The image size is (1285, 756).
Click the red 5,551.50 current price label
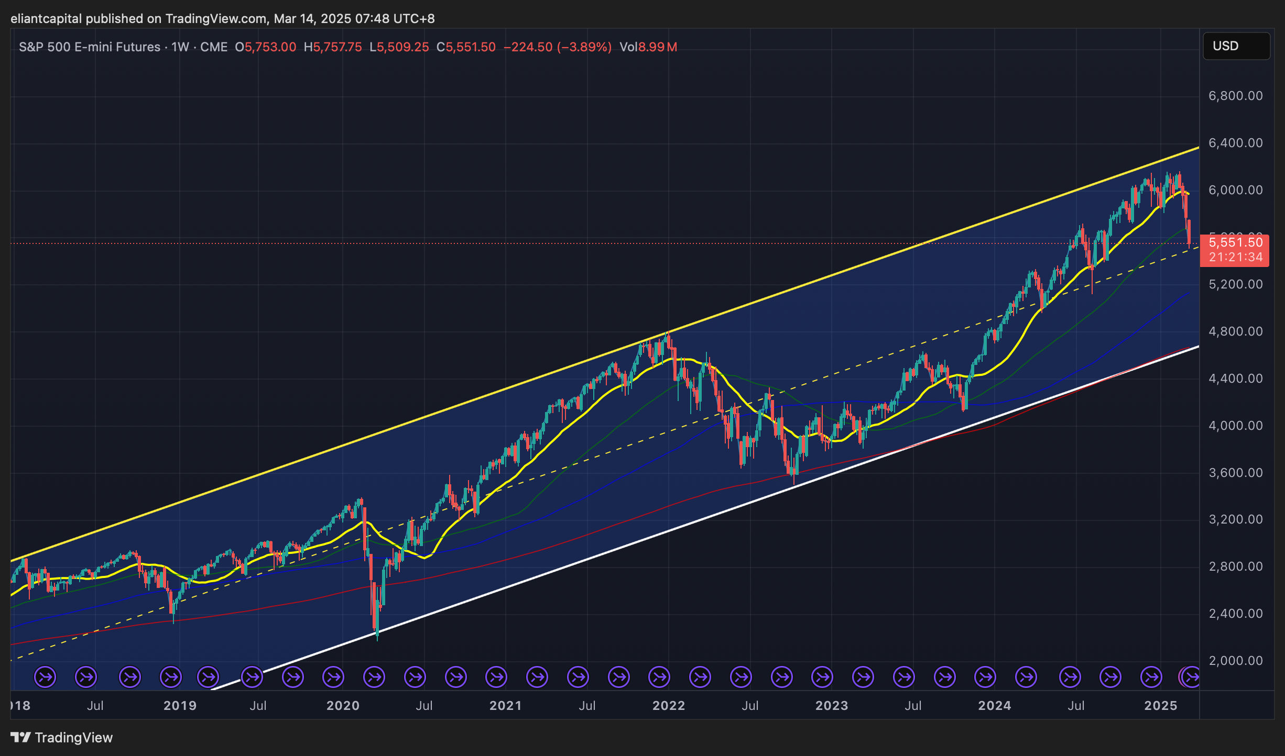click(x=1235, y=243)
